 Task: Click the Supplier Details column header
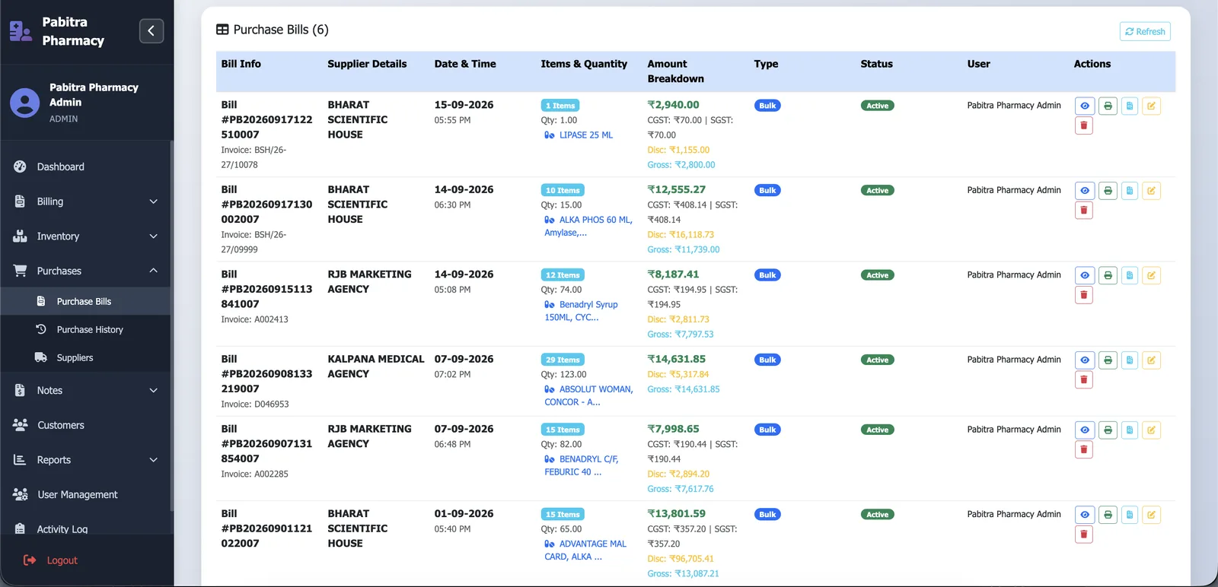click(x=367, y=64)
